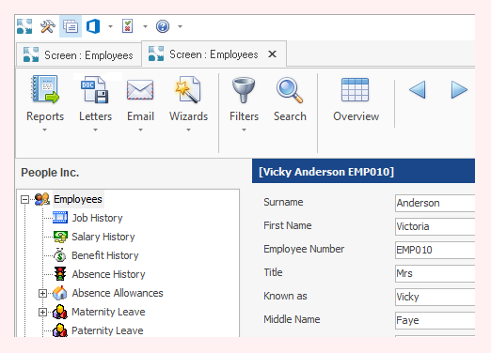Click the Paternity Leave people icon
Screen dimensions: 491x353
pos(60,330)
